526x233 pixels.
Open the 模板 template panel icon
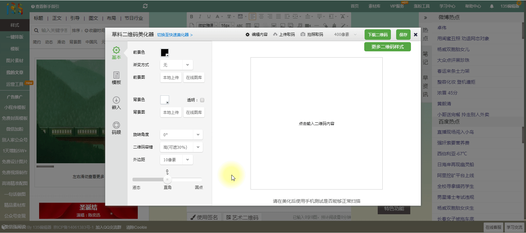pyautogui.click(x=116, y=75)
